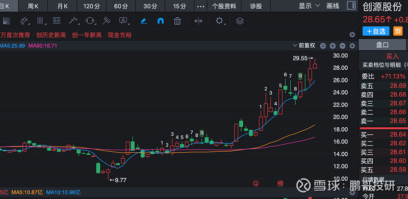Select the ellipse cycle drawing tool

coord(90,21)
